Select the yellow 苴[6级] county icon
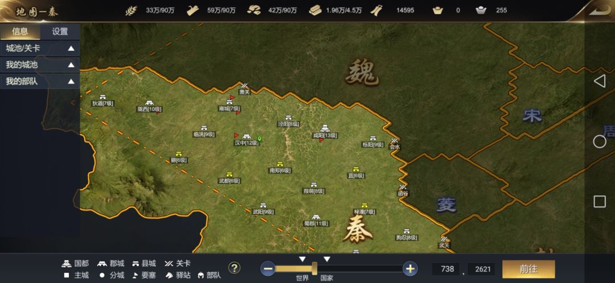The image size is (615, 283). (356, 169)
